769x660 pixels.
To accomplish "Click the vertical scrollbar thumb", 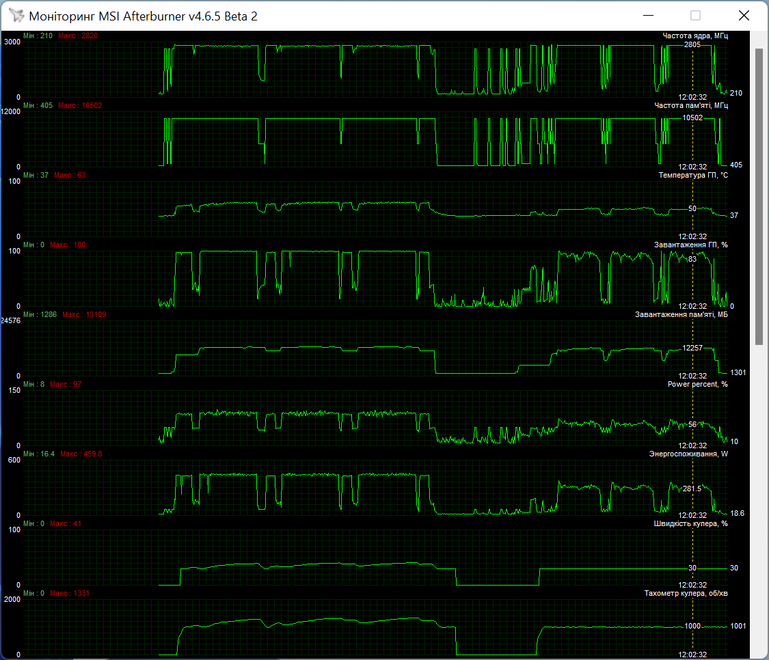I will (759, 196).
